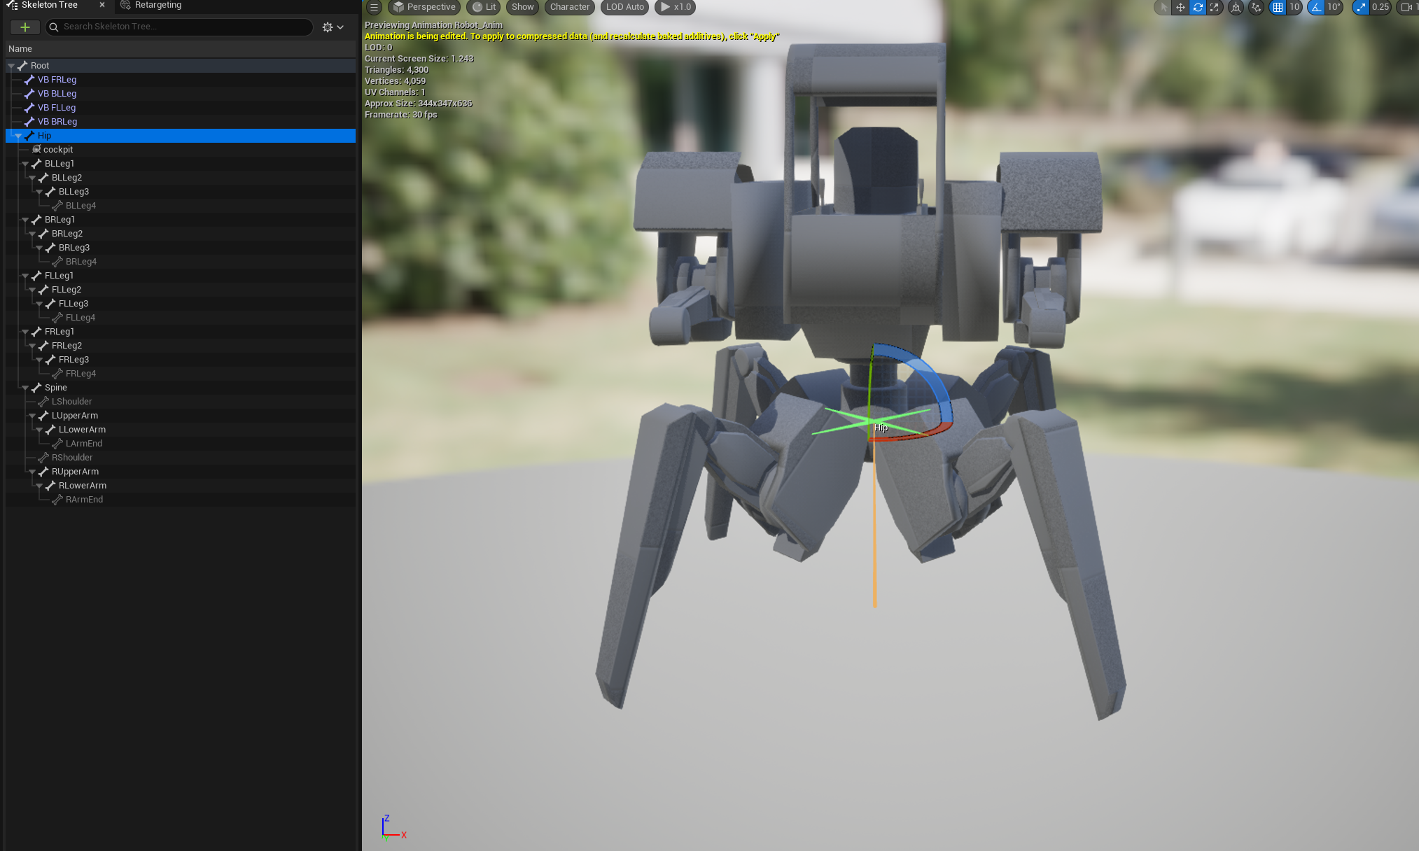Click the LOD Auto button
1419x851 pixels.
pyautogui.click(x=624, y=7)
